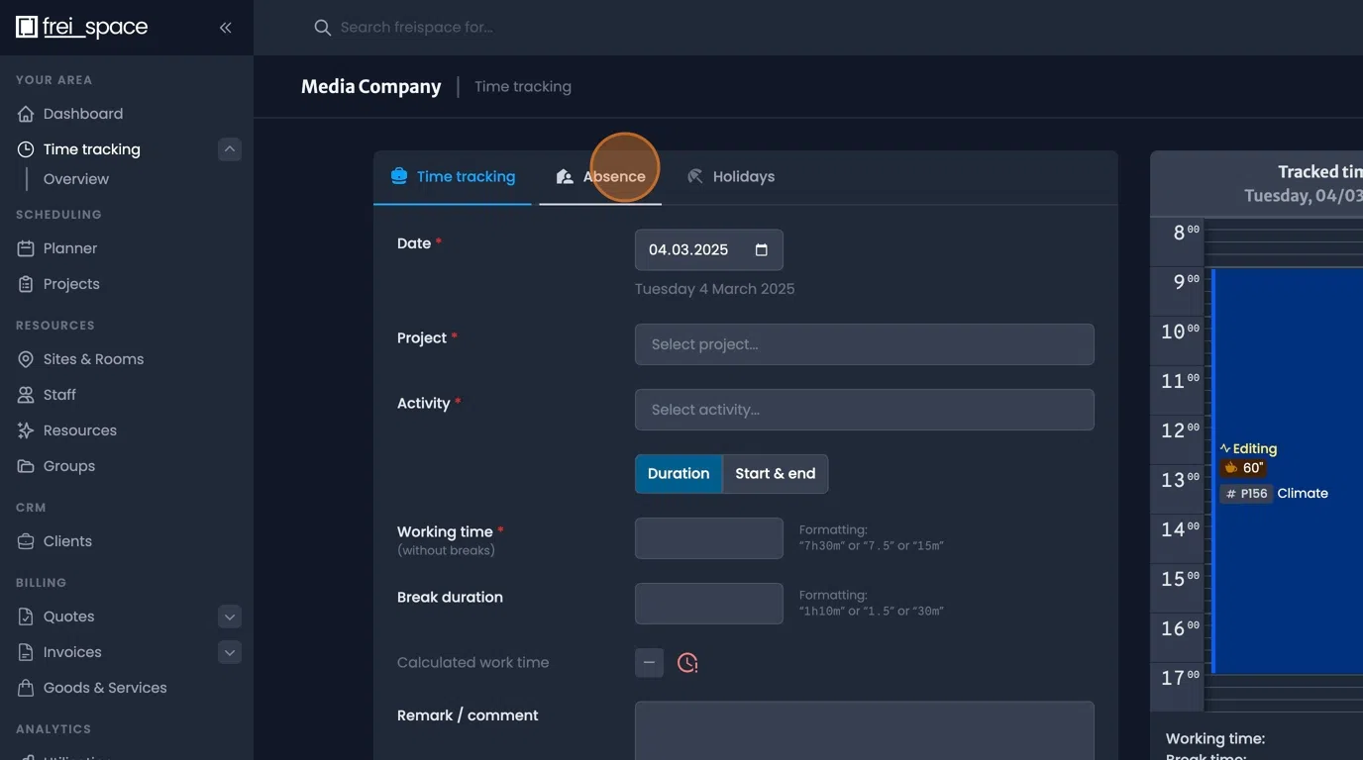Switch to the Holidays tab
The height and width of the screenshot is (760, 1363).
click(731, 177)
